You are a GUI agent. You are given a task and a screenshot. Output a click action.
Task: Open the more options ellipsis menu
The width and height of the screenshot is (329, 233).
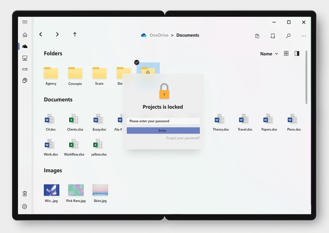[x=303, y=36]
